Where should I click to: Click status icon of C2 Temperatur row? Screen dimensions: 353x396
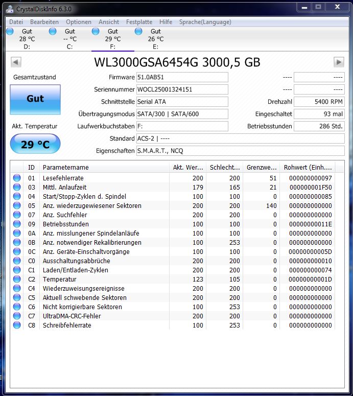point(17,279)
